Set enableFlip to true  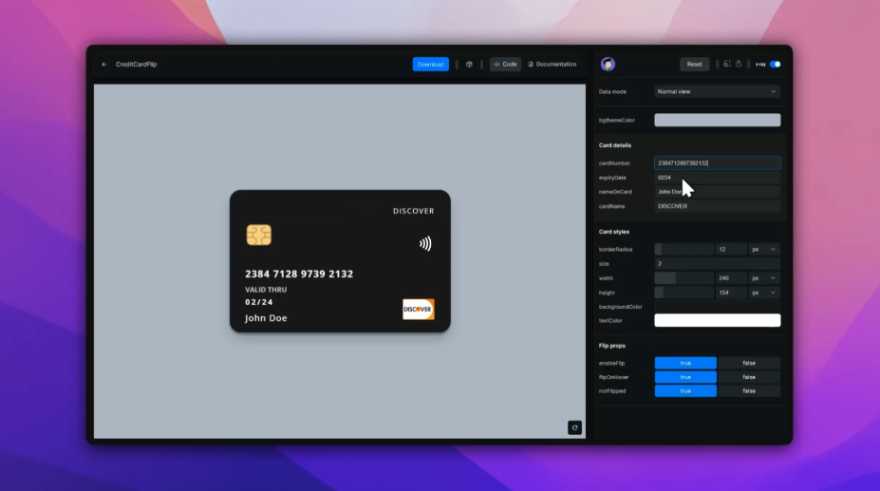(x=685, y=363)
